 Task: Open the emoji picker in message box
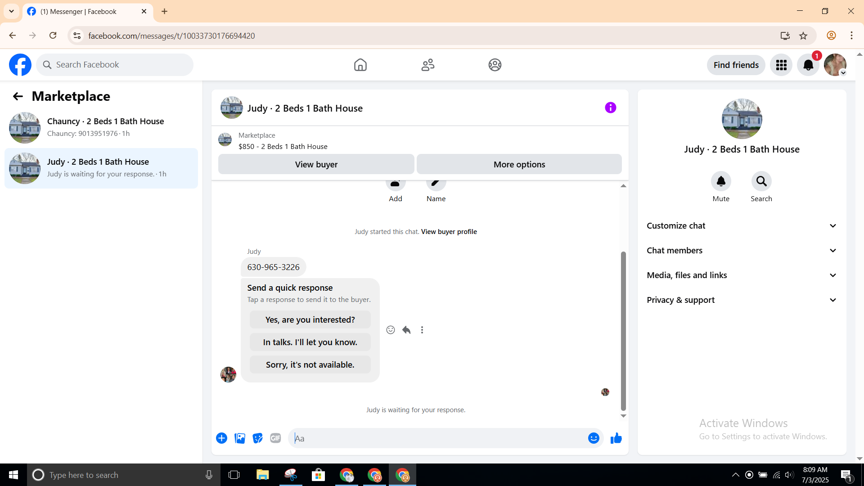[594, 438]
